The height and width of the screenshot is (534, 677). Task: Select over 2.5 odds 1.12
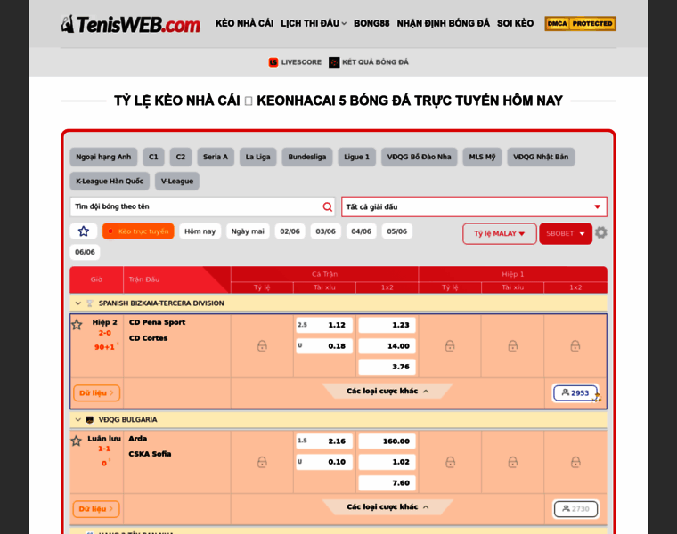click(324, 325)
